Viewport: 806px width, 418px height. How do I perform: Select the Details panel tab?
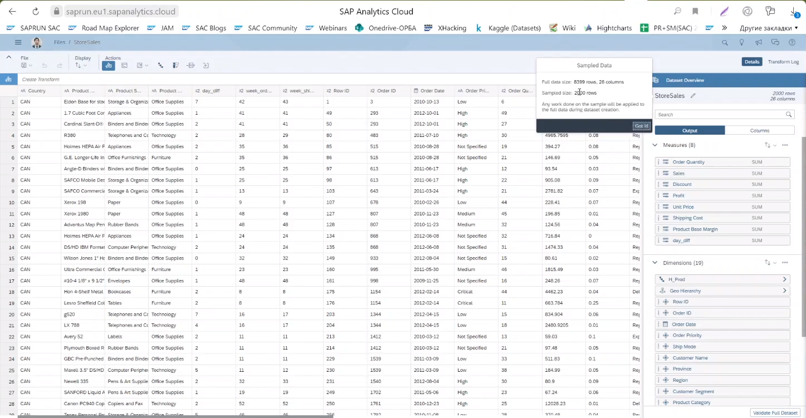752,62
